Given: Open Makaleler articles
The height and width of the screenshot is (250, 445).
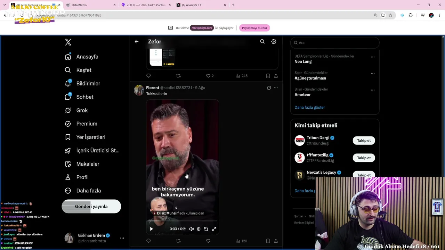Looking at the screenshot, I should point(82,164).
